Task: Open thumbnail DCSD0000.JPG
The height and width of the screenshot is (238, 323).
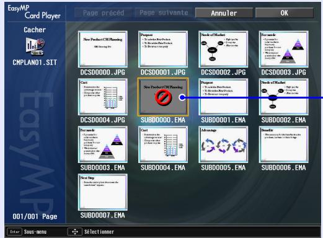Action: (x=103, y=49)
